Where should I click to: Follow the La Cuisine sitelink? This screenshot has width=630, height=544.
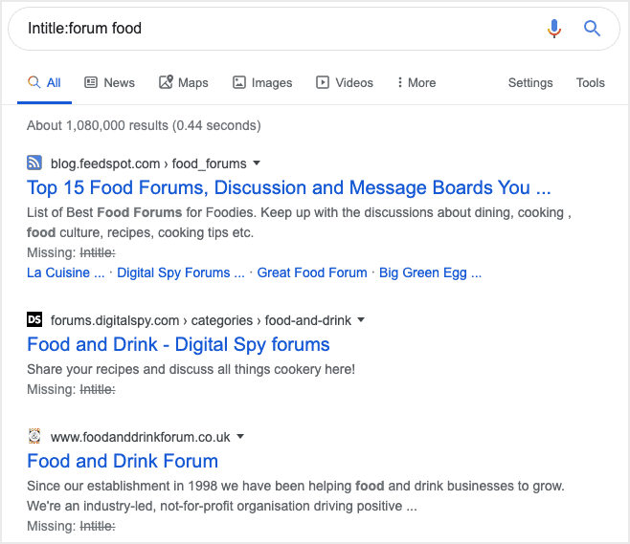[x=66, y=272]
